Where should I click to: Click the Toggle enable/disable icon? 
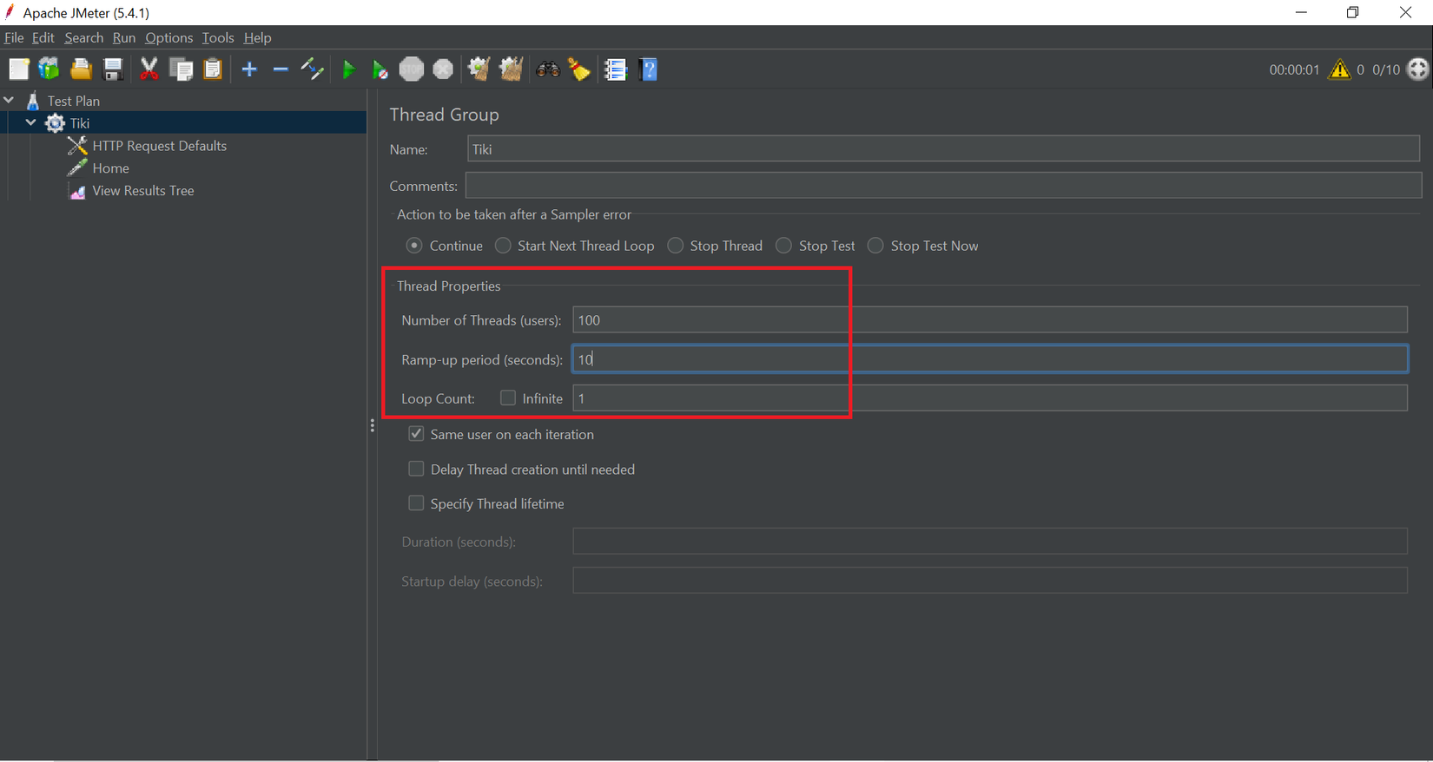point(312,69)
